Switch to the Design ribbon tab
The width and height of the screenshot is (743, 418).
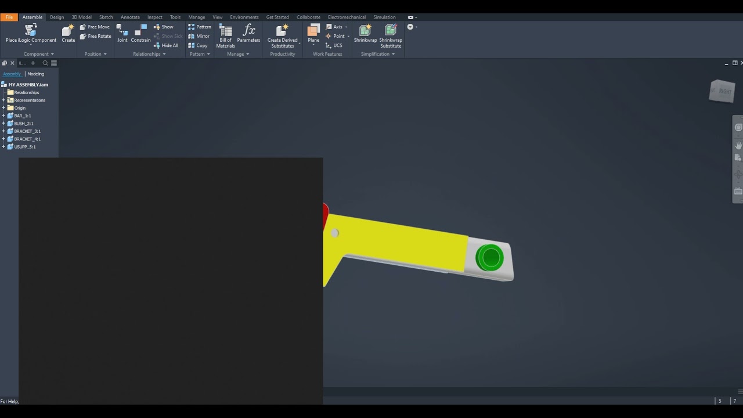pyautogui.click(x=57, y=17)
